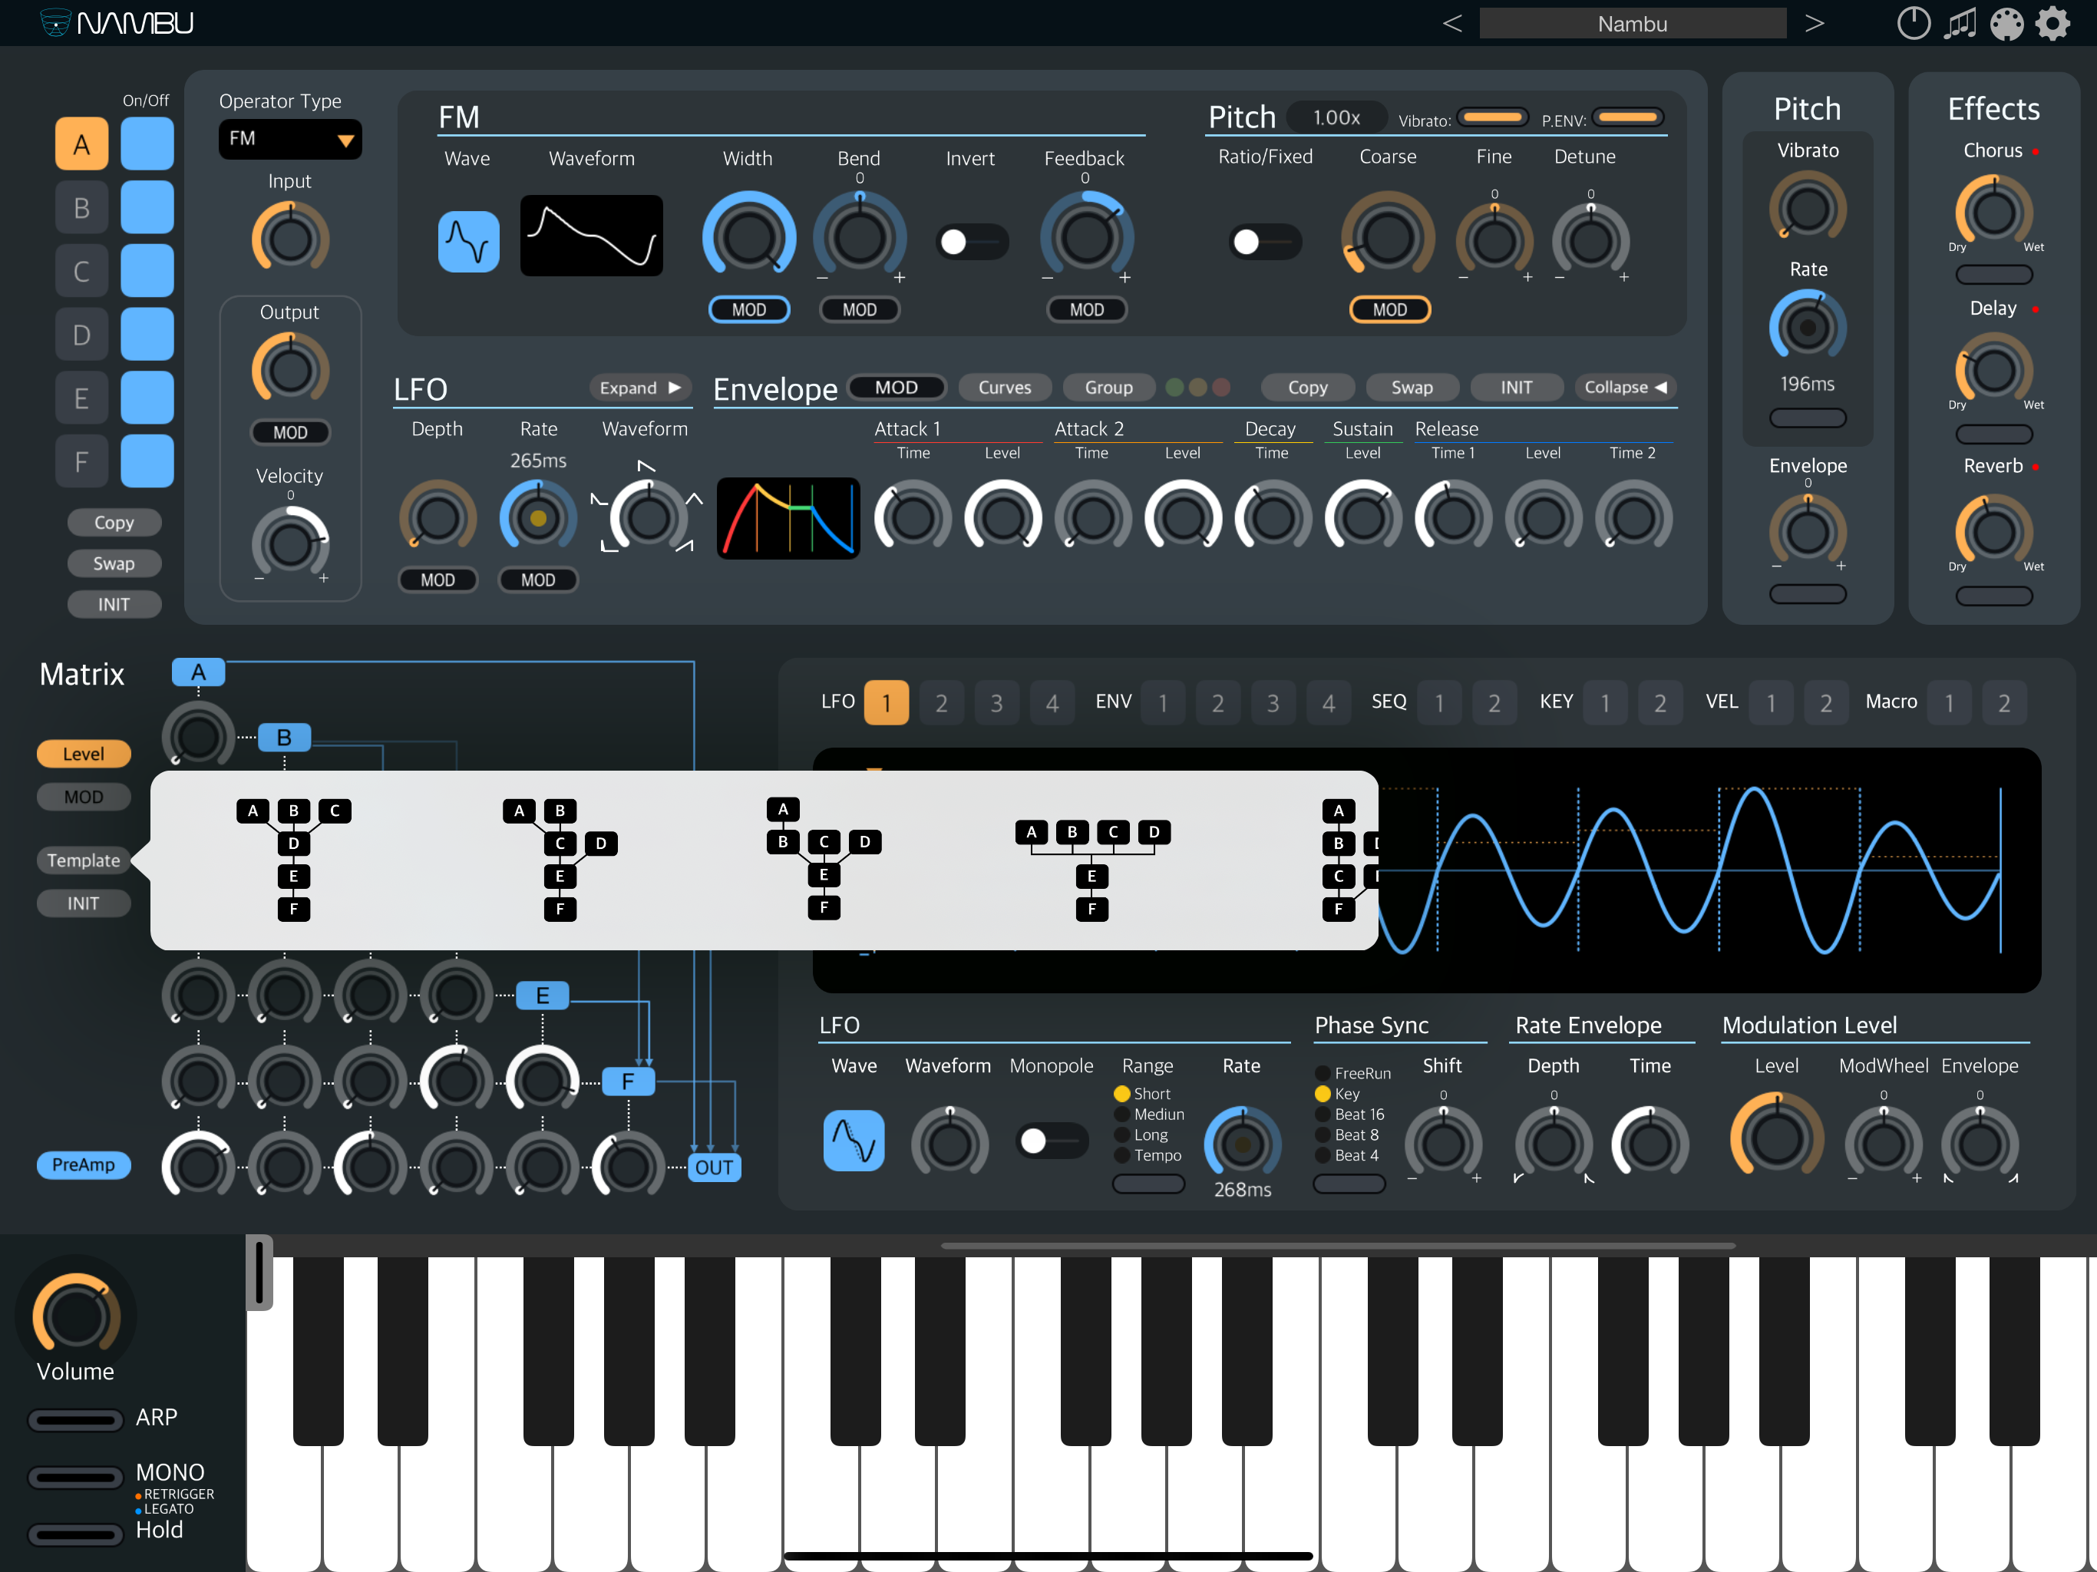Select ENV 1 modulation tab
Screen dimensions: 2097x1572
tap(1163, 702)
